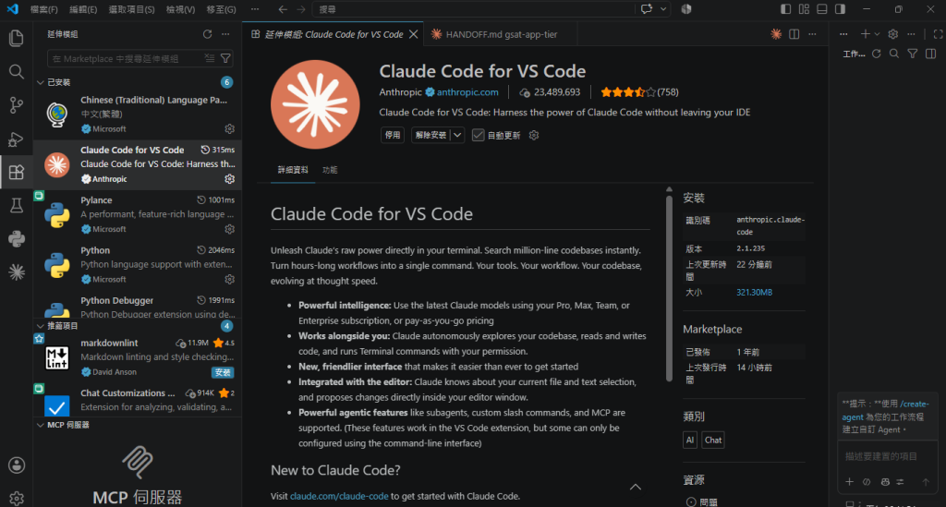Open the File menu
This screenshot has width=946, height=507.
click(x=44, y=9)
